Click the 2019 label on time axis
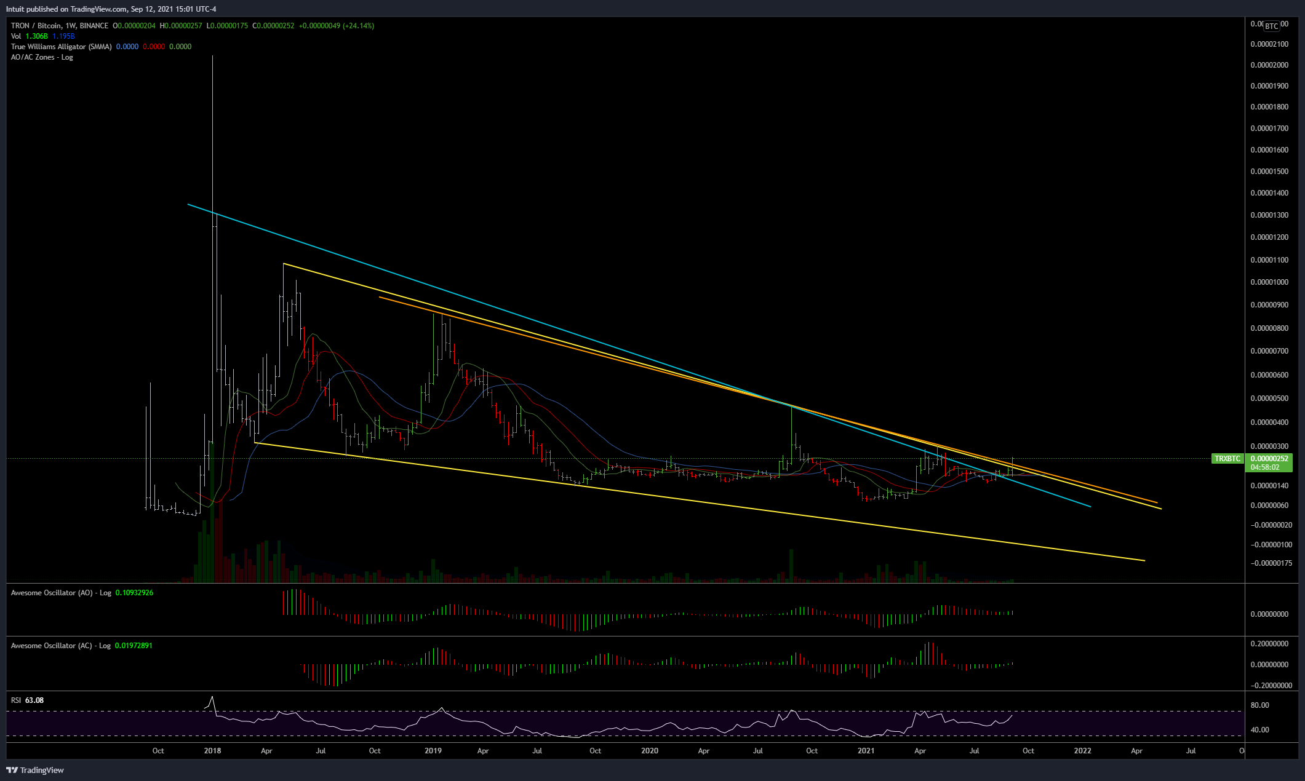The width and height of the screenshot is (1305, 781). (x=433, y=751)
